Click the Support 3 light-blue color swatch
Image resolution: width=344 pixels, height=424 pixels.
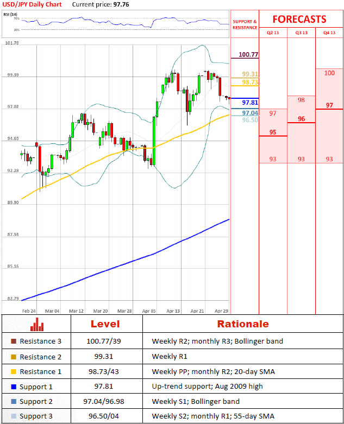point(14,416)
